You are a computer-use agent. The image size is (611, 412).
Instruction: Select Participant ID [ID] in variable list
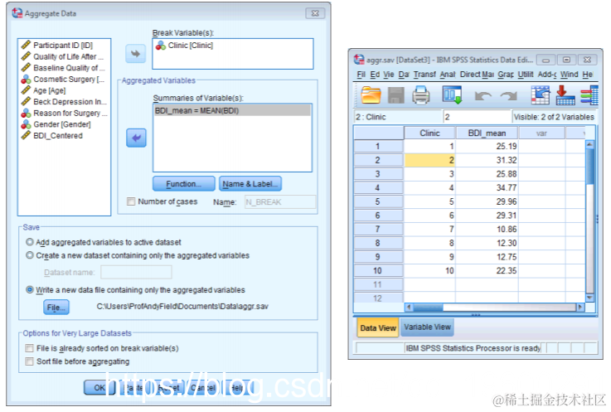point(65,46)
